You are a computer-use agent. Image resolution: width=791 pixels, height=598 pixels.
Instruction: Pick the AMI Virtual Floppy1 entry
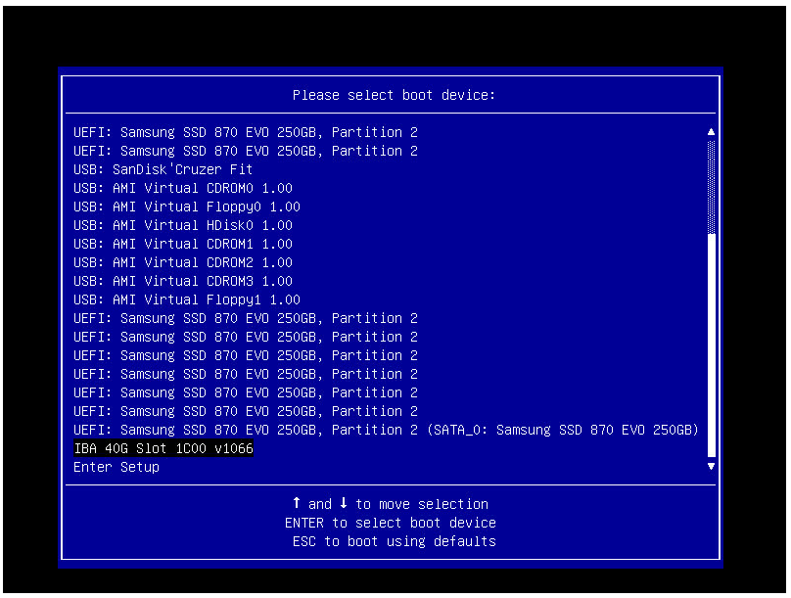click(186, 299)
